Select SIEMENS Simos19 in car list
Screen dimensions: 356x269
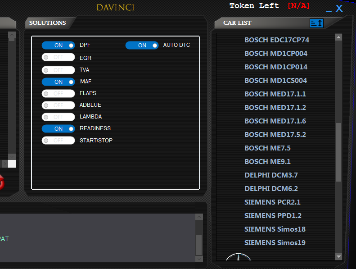click(275, 243)
